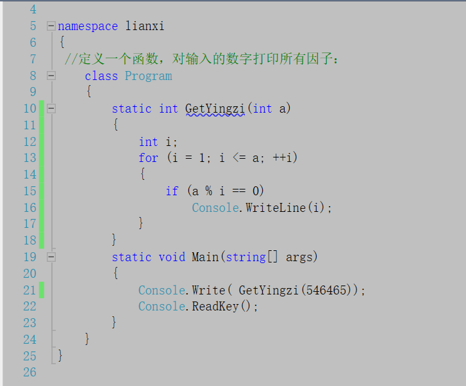This screenshot has width=466, height=386.
Task: Click line number 21 in the gutter
Action: (x=29, y=290)
